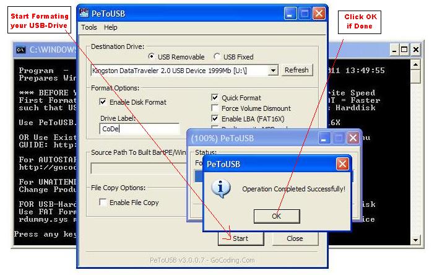The image size is (437, 275).
Task: Click the Refresh button
Action: (296, 70)
